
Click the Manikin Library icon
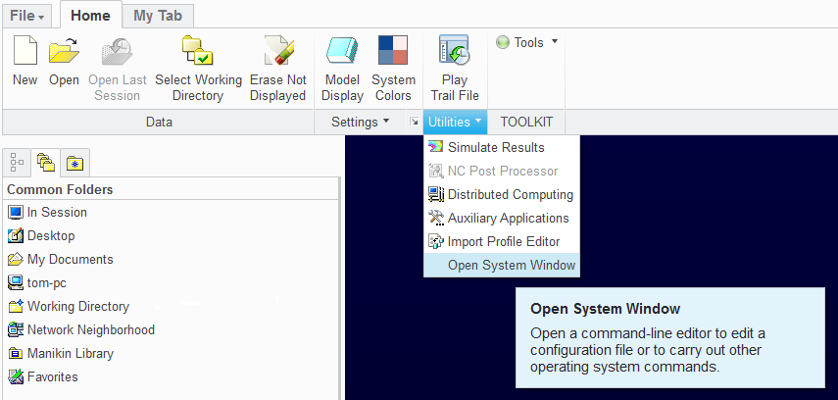pos(16,354)
